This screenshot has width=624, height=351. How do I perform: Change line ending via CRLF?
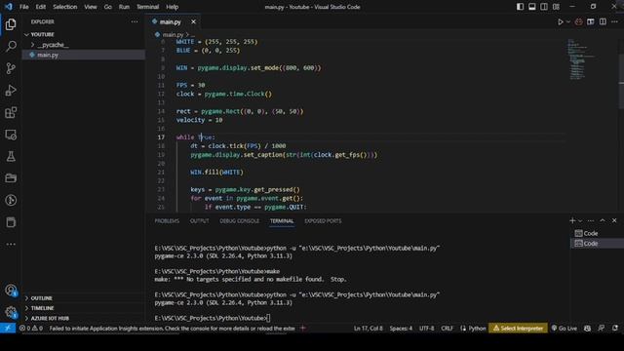447,329
